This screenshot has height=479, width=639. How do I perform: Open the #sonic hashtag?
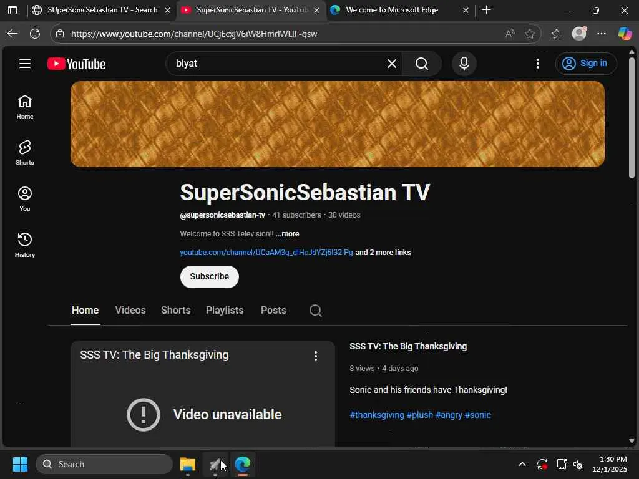coord(477,415)
